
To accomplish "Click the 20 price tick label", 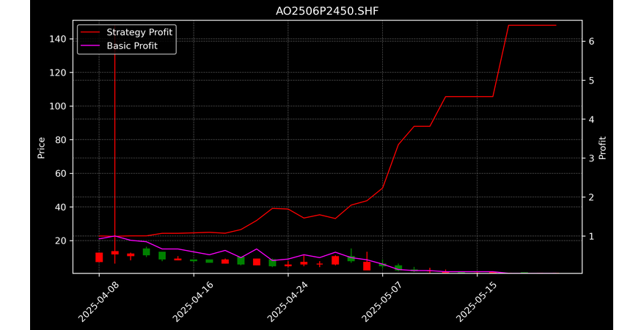I will [x=62, y=241].
